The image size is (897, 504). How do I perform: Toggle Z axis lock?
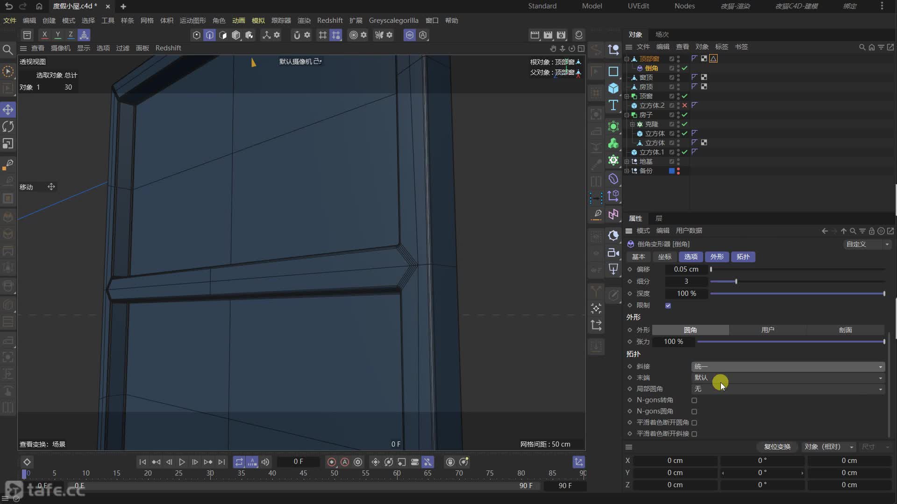pyautogui.click(x=71, y=35)
